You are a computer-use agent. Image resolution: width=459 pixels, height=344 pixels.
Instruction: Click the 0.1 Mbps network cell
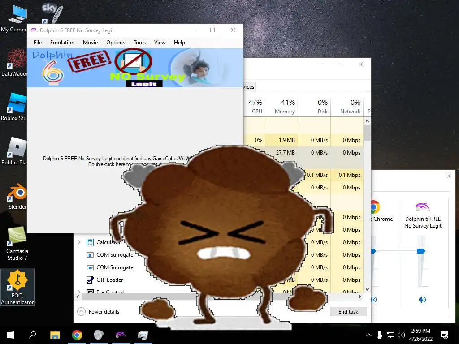347,175
